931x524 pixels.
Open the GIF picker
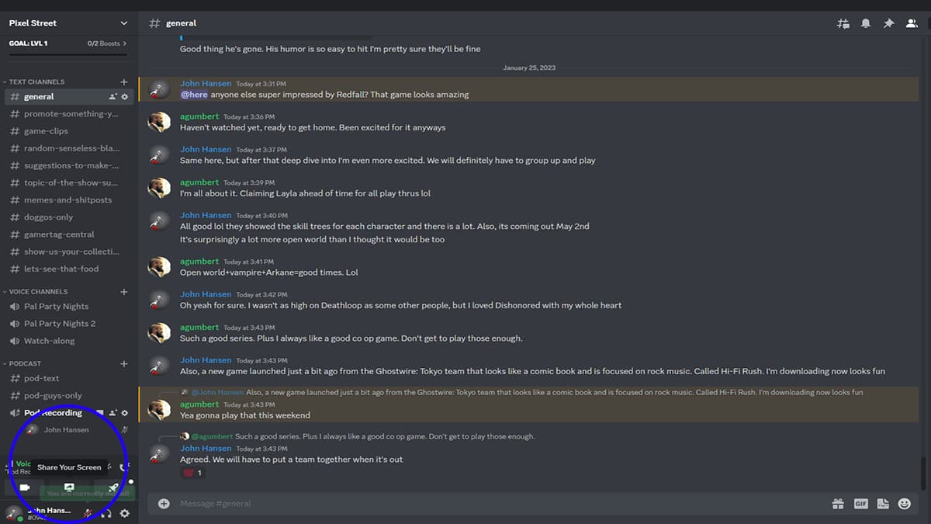[860, 503]
